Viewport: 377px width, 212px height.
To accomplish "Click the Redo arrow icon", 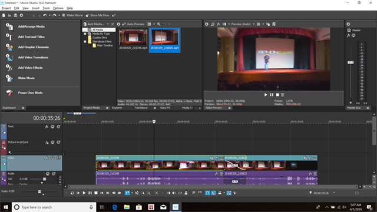I will coord(54,15).
